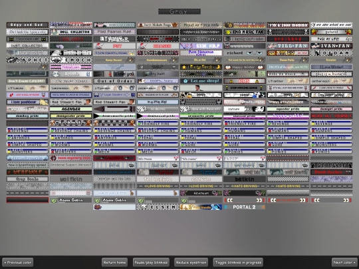Select the ENOCH blinkie
Viewport: 359px width, 269px height.
coord(70,60)
